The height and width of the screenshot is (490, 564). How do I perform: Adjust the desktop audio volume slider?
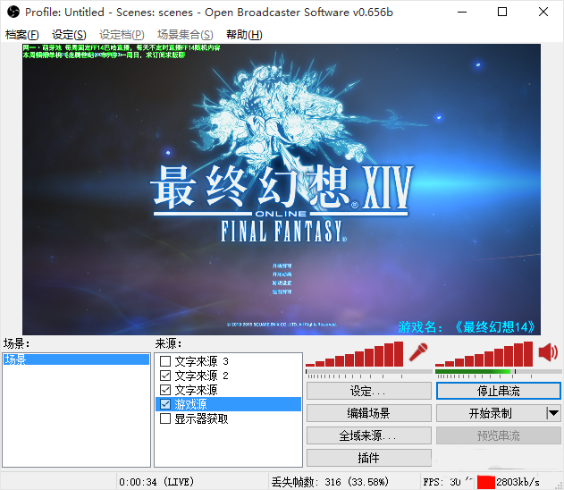click(x=498, y=374)
